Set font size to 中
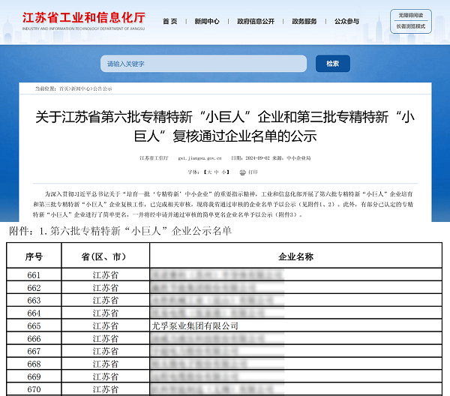 pyautogui.click(x=217, y=172)
